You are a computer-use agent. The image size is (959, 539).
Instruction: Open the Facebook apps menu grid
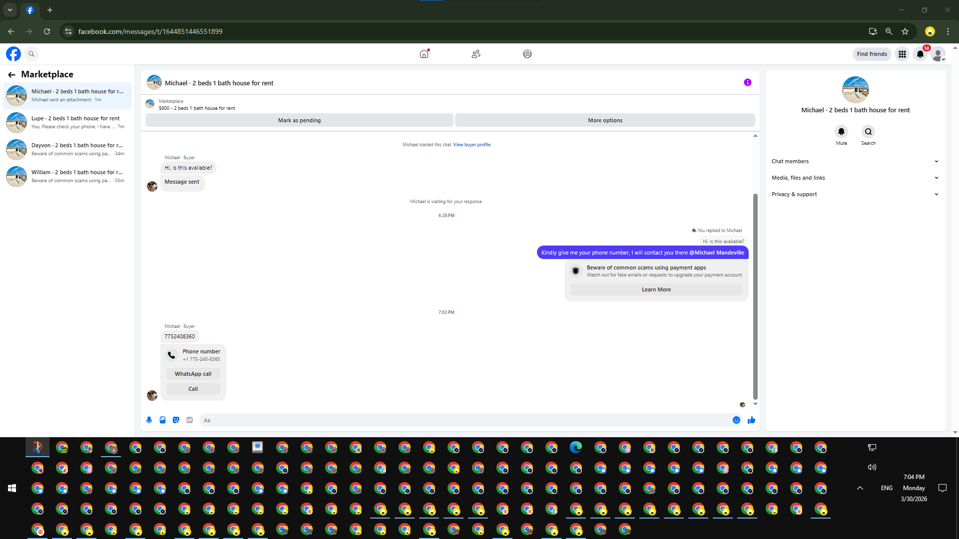[902, 54]
